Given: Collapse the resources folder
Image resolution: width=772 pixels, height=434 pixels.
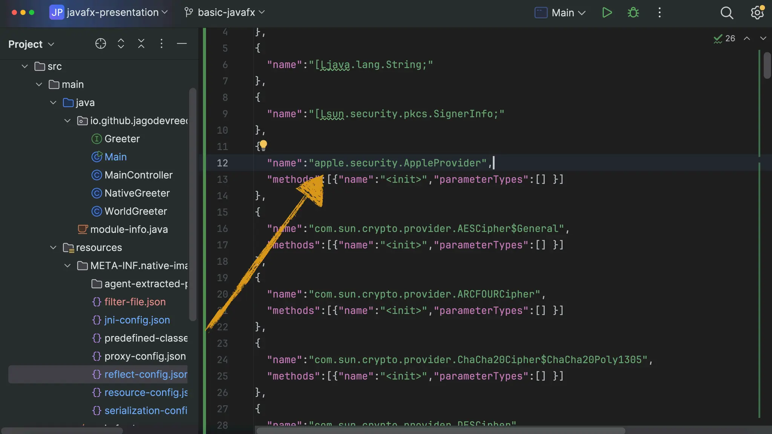Looking at the screenshot, I should 53,248.
